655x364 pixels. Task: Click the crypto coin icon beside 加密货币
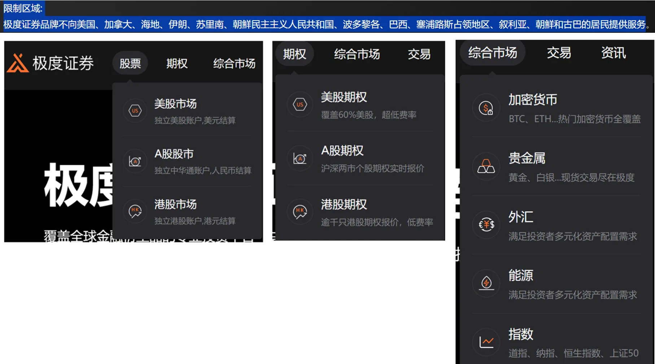[486, 108]
